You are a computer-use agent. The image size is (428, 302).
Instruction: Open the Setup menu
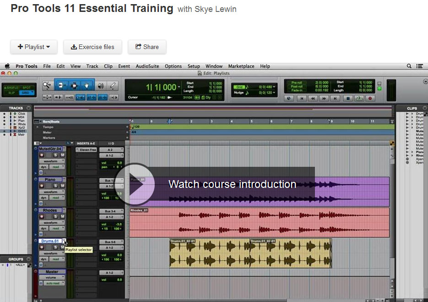(194, 66)
